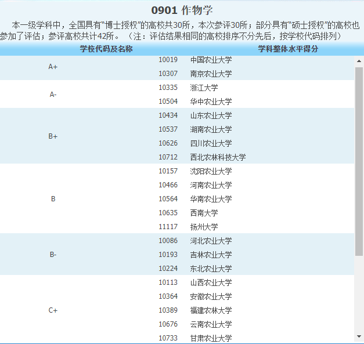Image resolution: width=364 pixels, height=344 pixels.
Task: Click 四川农业大学 school name
Action: click(211, 143)
